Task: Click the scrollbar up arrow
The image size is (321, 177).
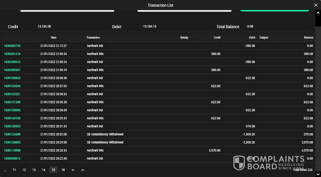Action: (x=318, y=13)
